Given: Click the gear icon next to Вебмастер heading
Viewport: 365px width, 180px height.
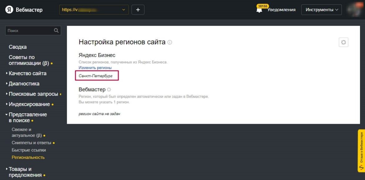Looking at the screenshot, I should tap(109, 90).
